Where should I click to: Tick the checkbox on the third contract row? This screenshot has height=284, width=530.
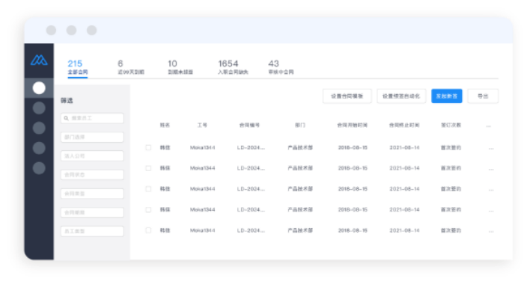tap(148, 189)
